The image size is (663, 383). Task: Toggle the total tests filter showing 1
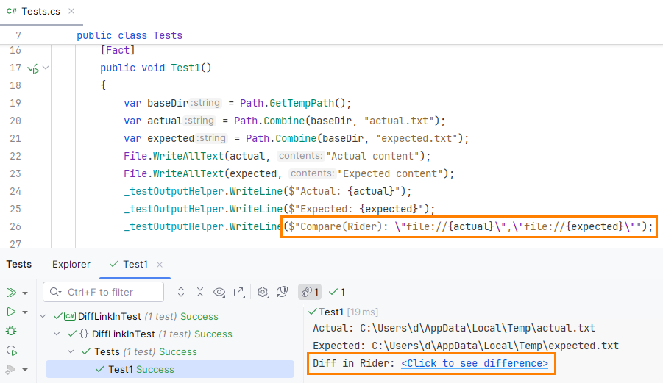(x=309, y=293)
